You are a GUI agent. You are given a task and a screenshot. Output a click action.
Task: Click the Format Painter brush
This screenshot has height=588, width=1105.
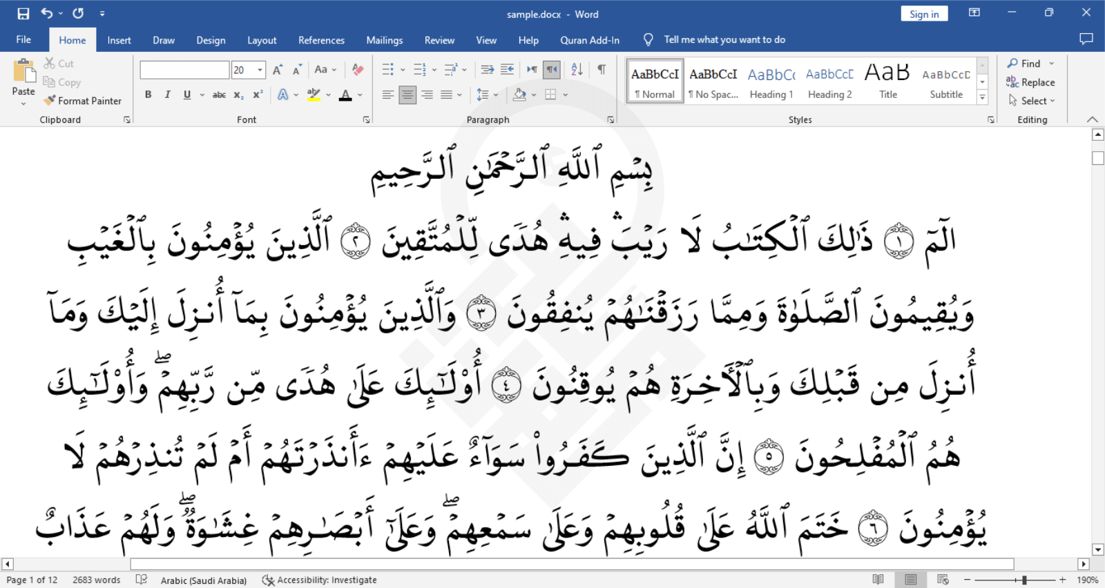pyautogui.click(x=50, y=100)
